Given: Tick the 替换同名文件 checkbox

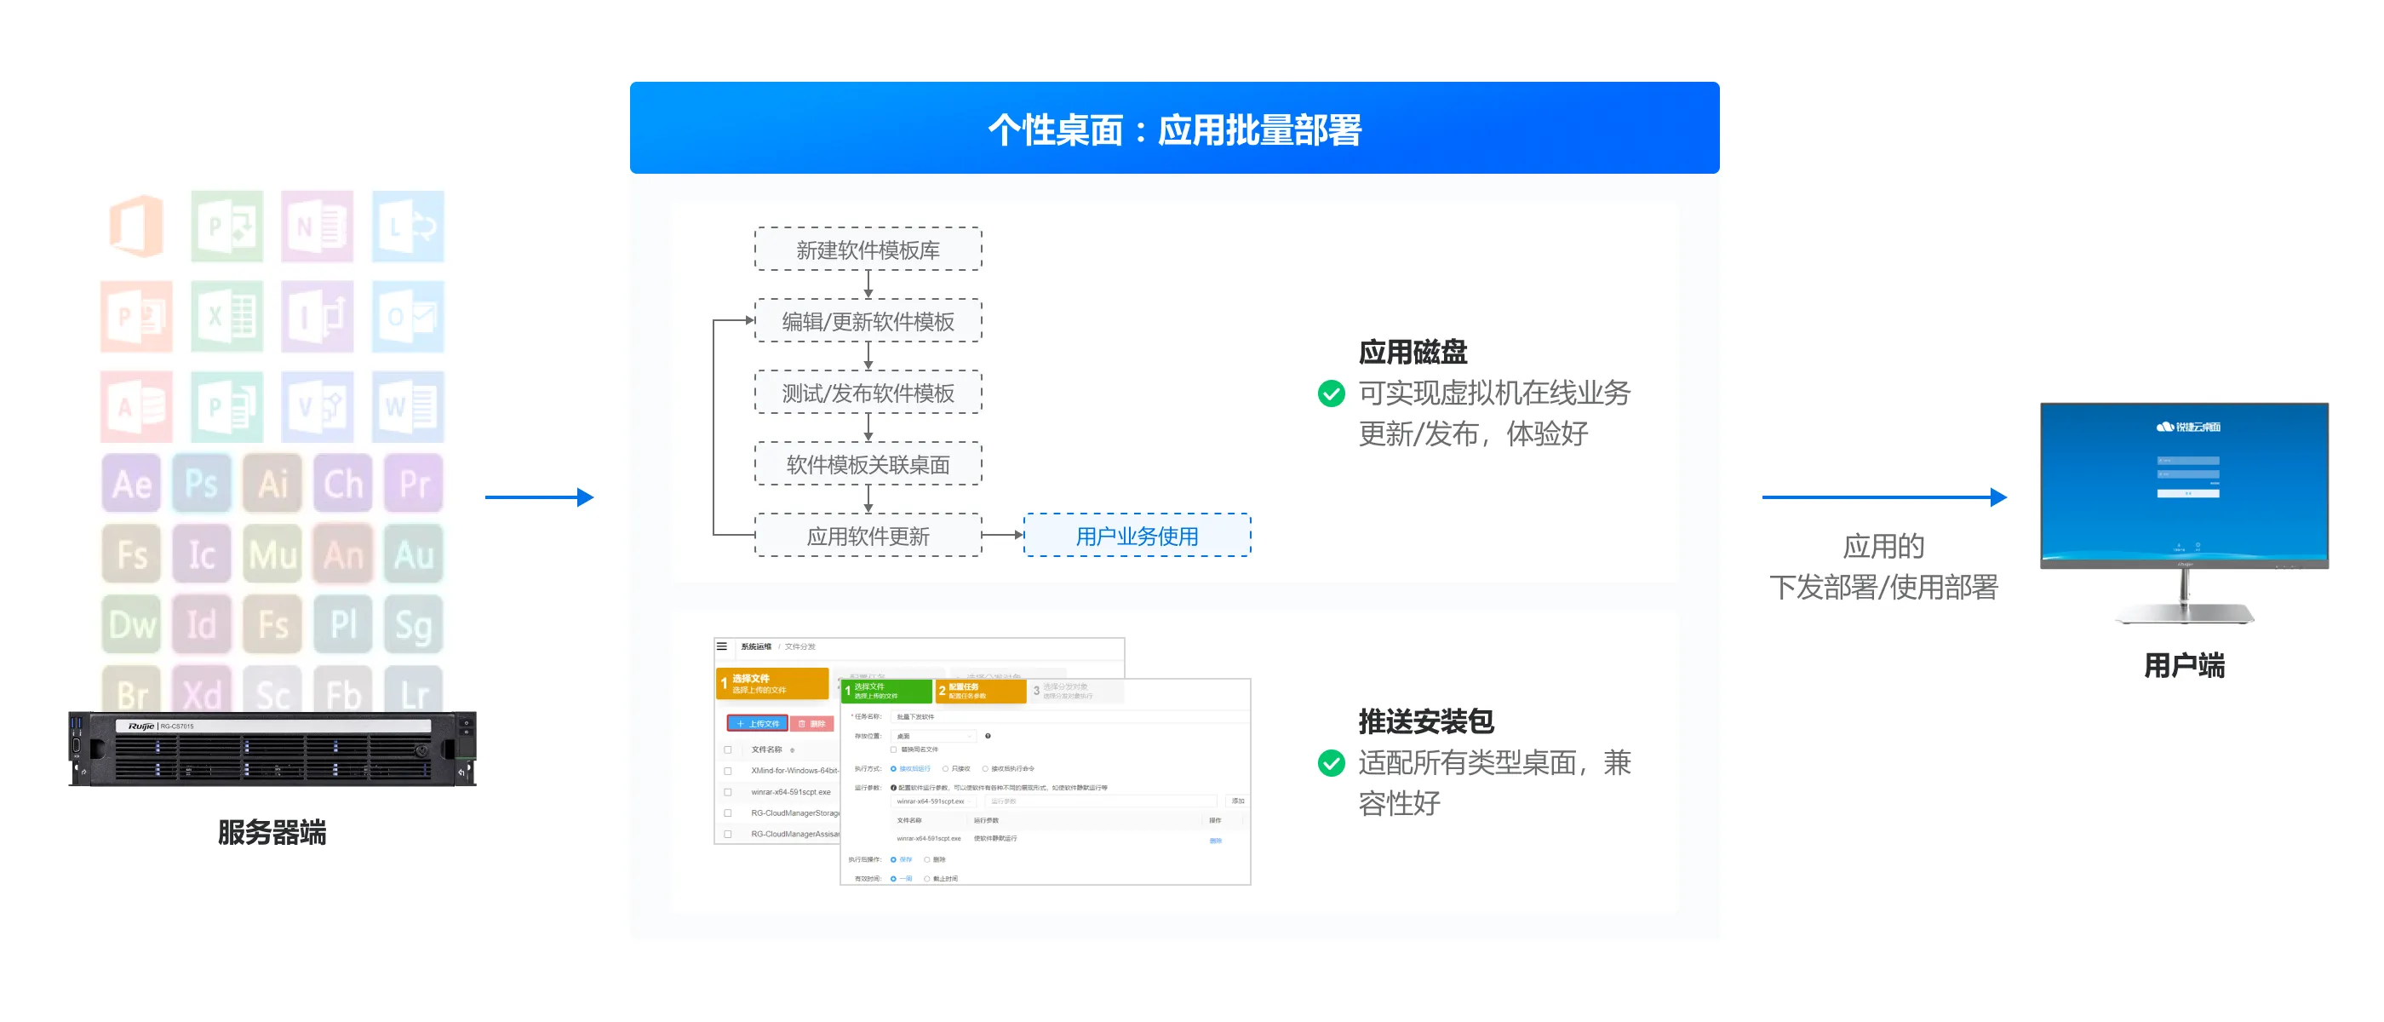Looking at the screenshot, I should click(x=893, y=749).
